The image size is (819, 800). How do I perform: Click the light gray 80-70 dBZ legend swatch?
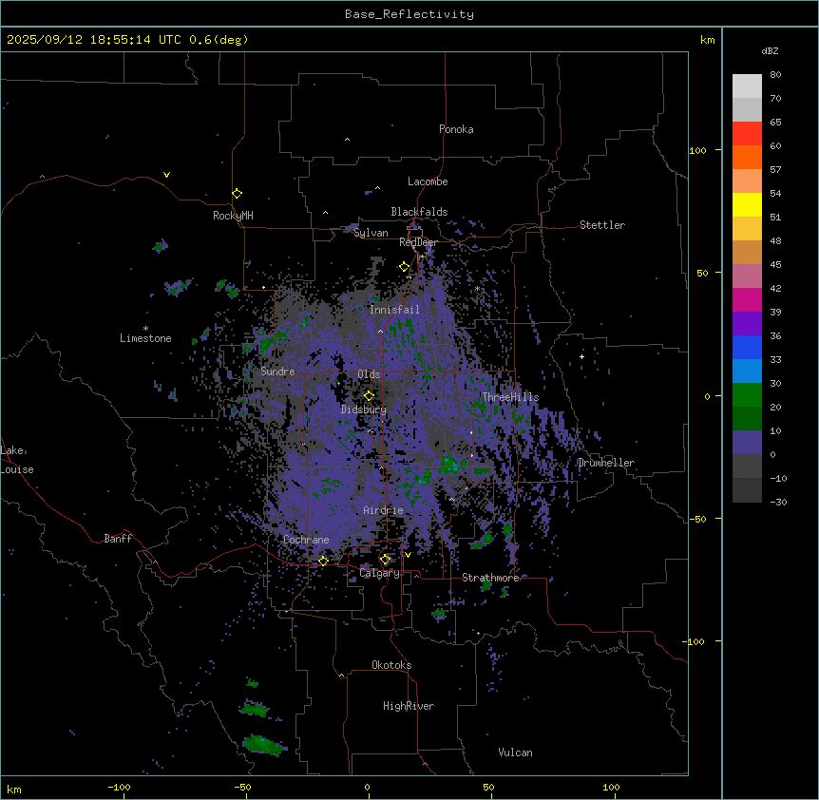[x=747, y=86]
